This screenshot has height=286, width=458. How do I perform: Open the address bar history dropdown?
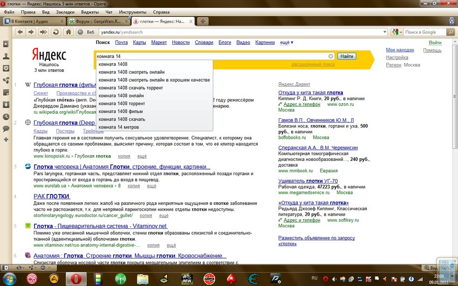(x=385, y=32)
